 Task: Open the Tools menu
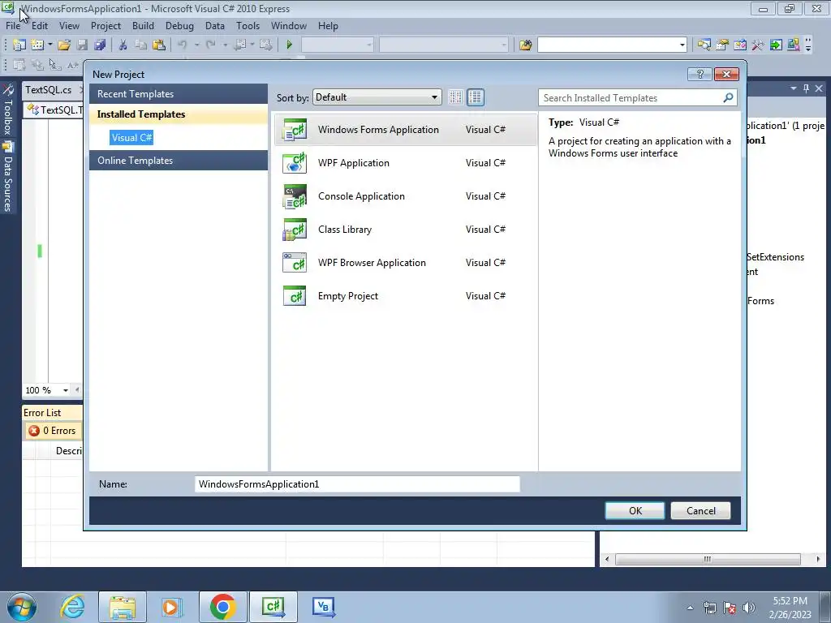(x=248, y=26)
